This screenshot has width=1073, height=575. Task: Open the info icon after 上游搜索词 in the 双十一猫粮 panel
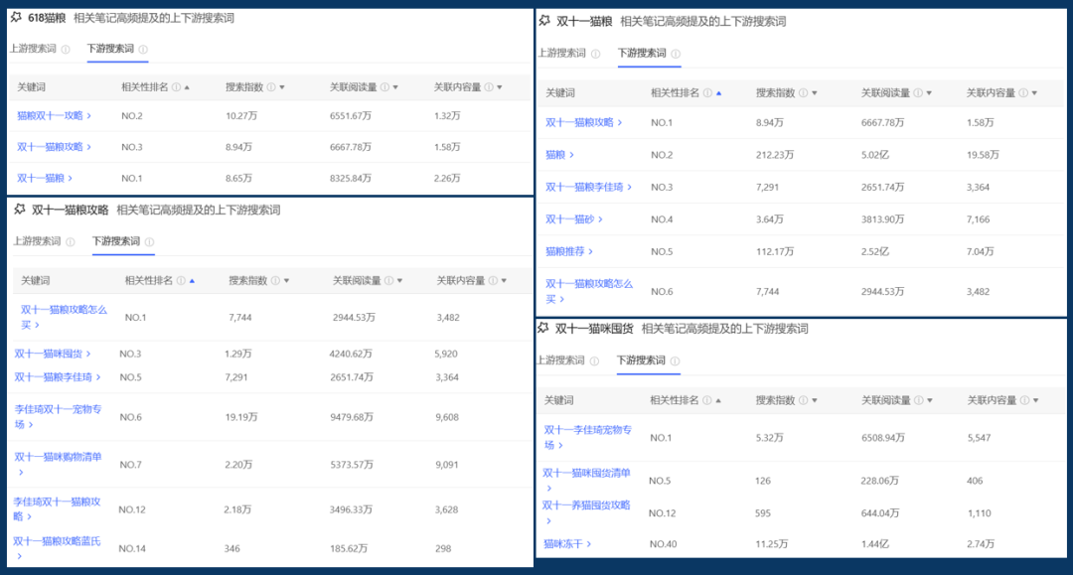tap(595, 54)
